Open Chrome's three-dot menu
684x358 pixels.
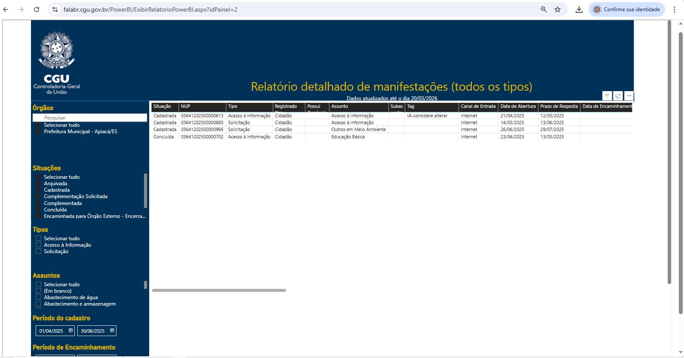675,9
